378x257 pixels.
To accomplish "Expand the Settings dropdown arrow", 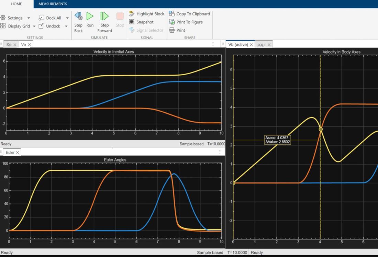I will coord(29,18).
